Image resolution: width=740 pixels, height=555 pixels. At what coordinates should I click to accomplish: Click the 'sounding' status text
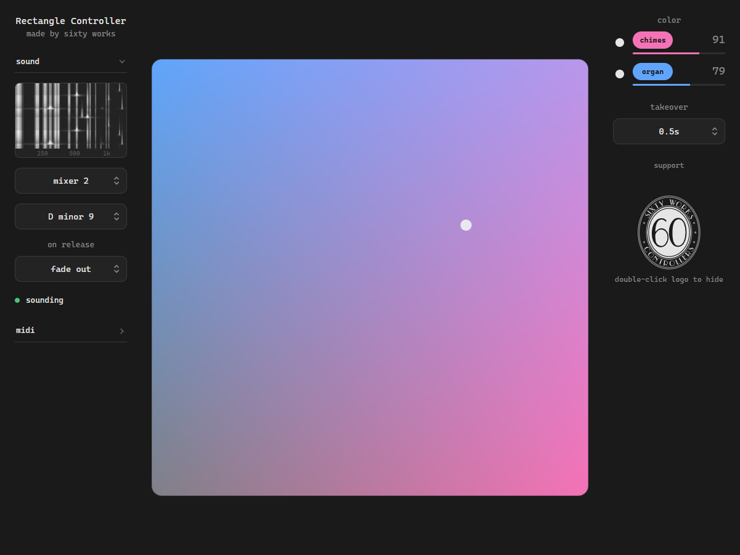coord(44,300)
